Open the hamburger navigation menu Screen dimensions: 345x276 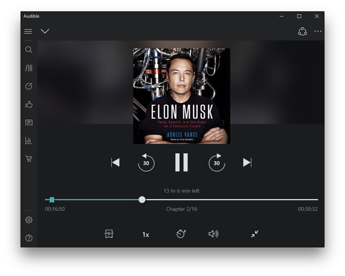pyautogui.click(x=28, y=31)
